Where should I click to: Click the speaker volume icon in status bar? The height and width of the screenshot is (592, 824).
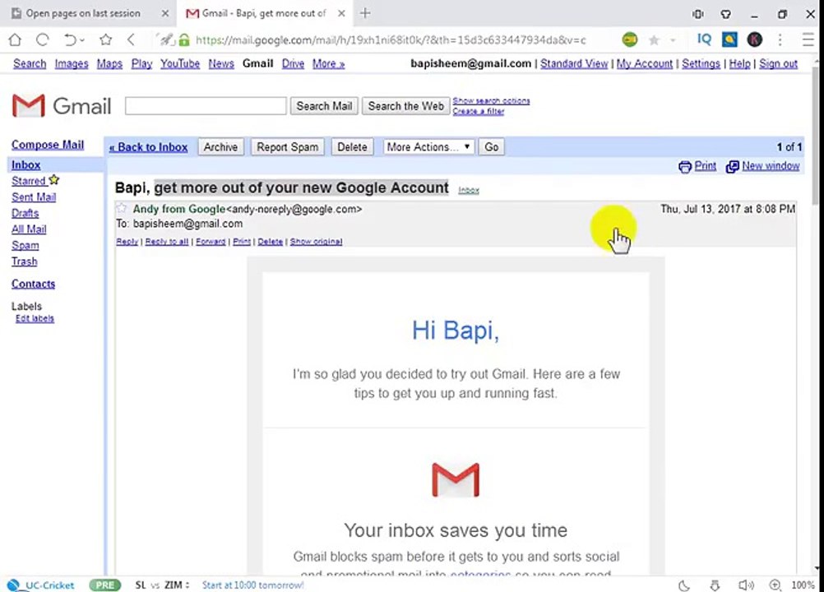pyautogui.click(x=746, y=585)
